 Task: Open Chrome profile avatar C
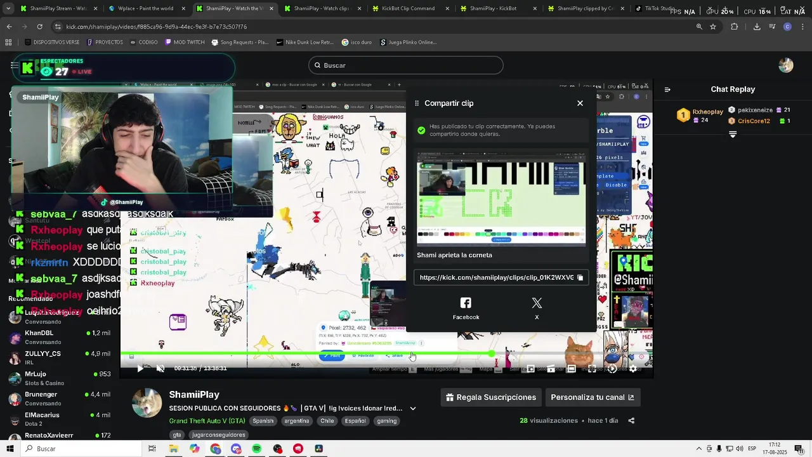(x=787, y=27)
